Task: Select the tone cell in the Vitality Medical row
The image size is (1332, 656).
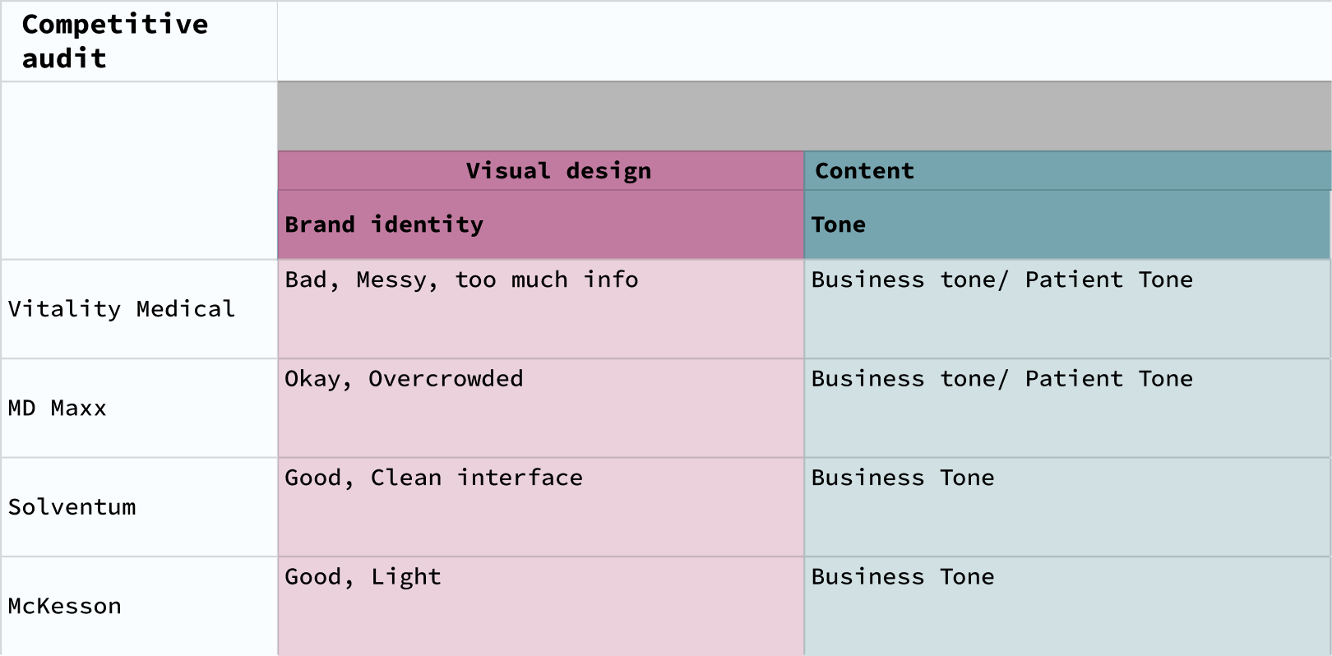Action: click(1067, 309)
